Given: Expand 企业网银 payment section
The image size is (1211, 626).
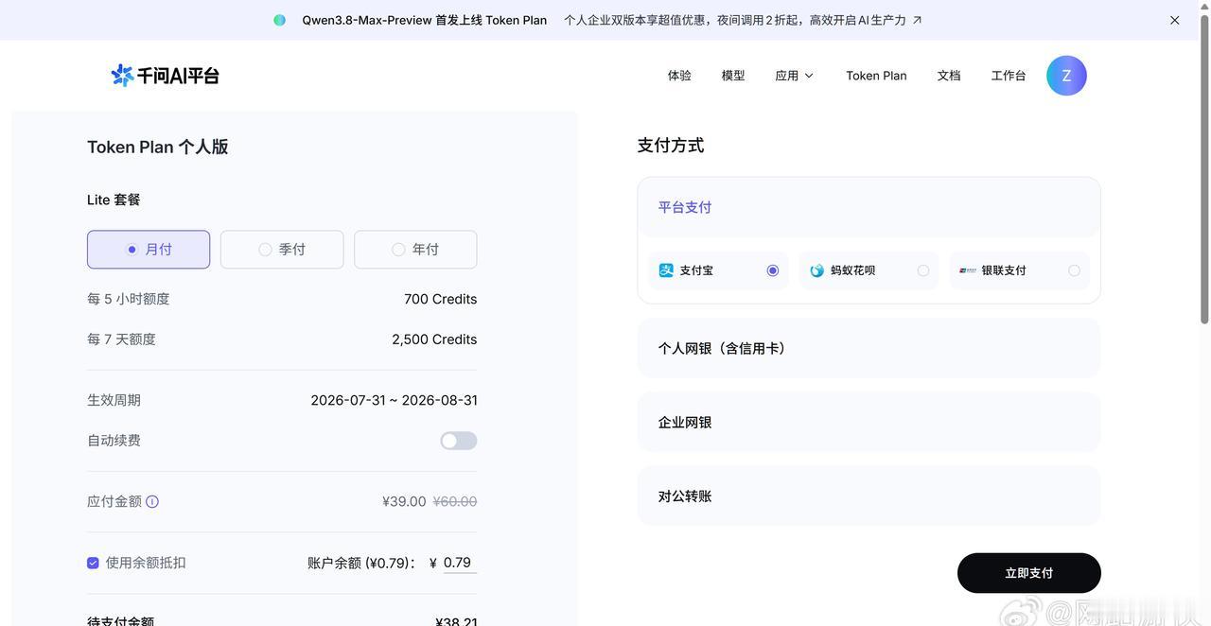Looking at the screenshot, I should pos(869,423).
